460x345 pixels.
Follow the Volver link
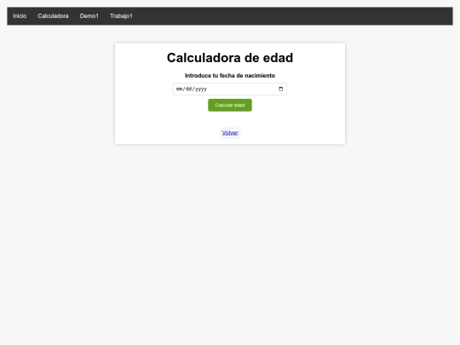click(x=230, y=133)
